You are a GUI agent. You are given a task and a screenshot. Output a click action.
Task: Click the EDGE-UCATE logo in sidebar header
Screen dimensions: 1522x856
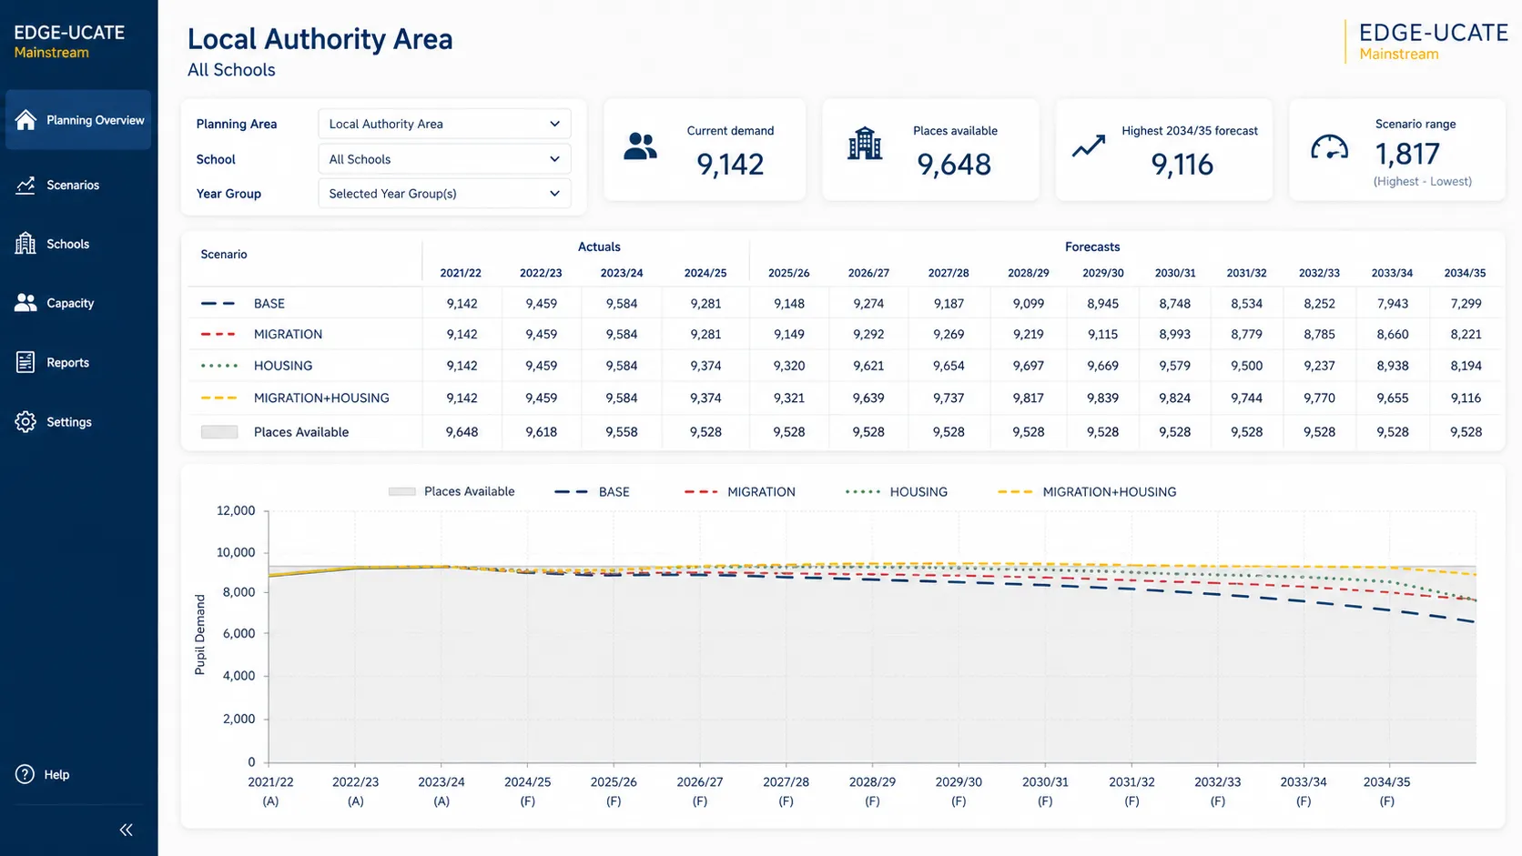click(x=69, y=41)
